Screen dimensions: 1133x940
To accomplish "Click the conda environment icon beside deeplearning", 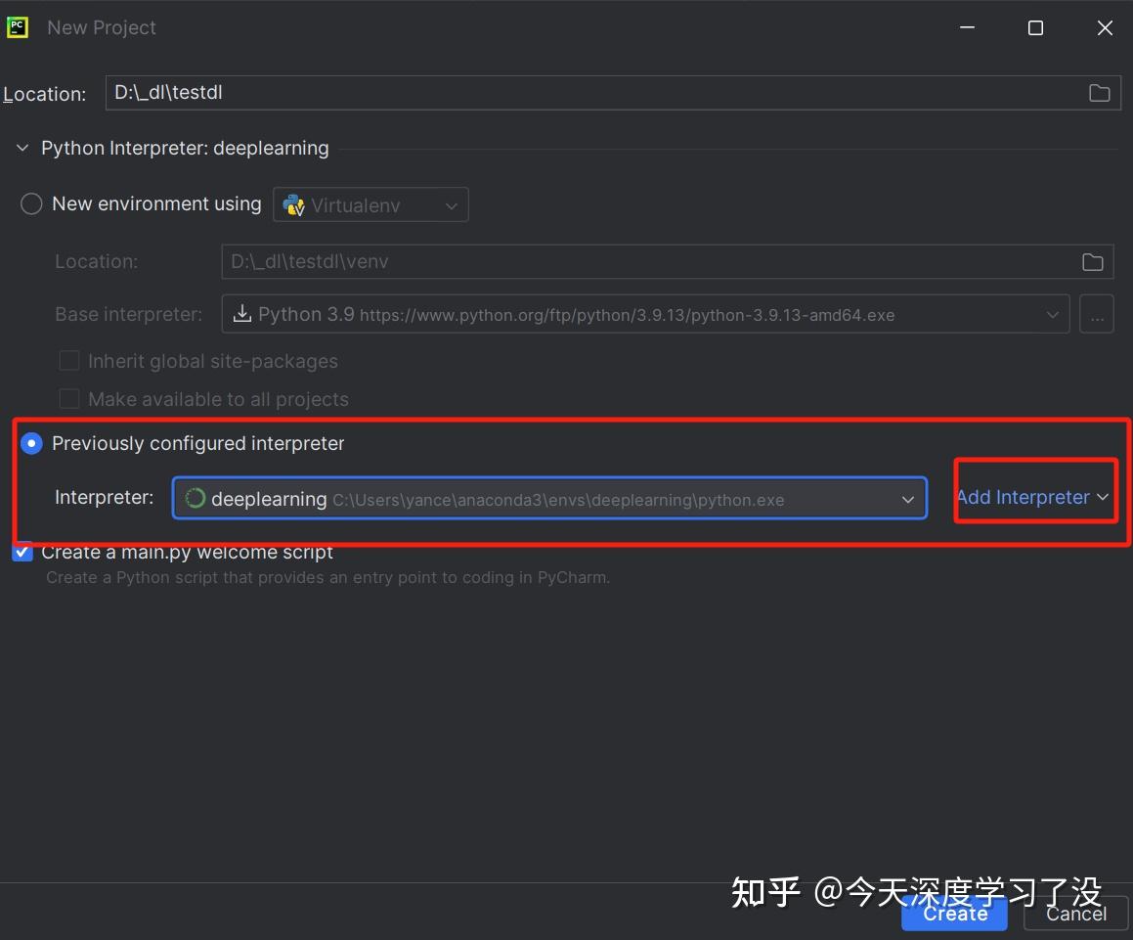I will pos(194,498).
